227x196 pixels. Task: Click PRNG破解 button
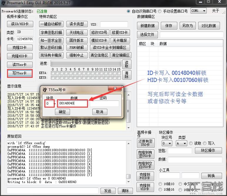click(77, 47)
